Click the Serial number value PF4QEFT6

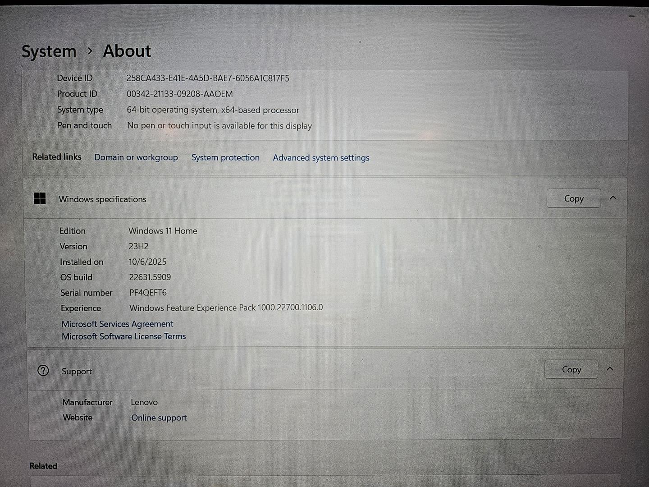click(148, 293)
